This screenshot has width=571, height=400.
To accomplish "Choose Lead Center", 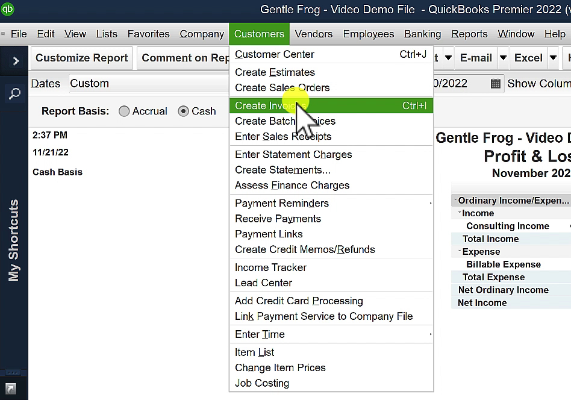I will [331, 283].
